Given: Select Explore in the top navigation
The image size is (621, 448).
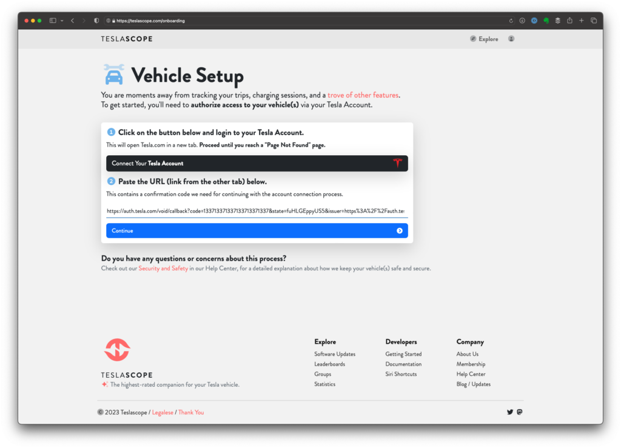Looking at the screenshot, I should pos(487,38).
